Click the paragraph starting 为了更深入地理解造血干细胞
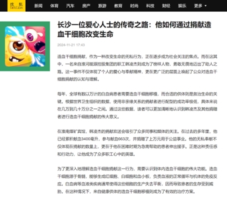Image resolution: width=227 pixels, height=199 pixels. click(x=137, y=180)
